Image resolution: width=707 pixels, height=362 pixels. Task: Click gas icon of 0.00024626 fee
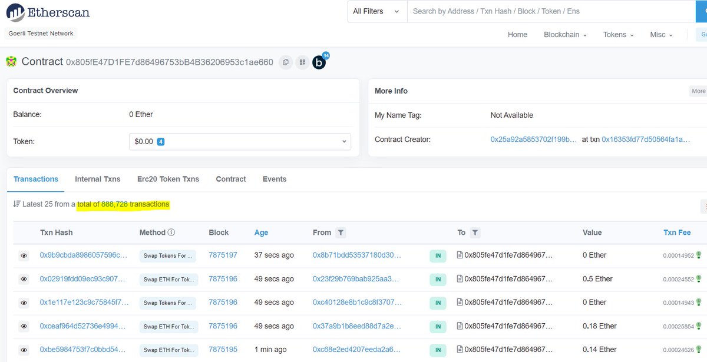(698, 349)
